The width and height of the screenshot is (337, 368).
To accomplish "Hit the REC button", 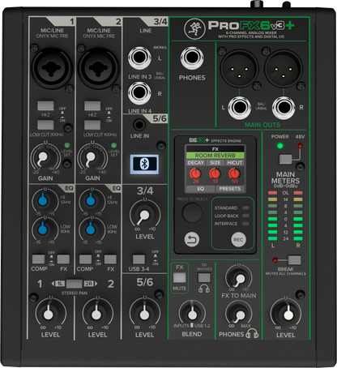I will pos(238,239).
